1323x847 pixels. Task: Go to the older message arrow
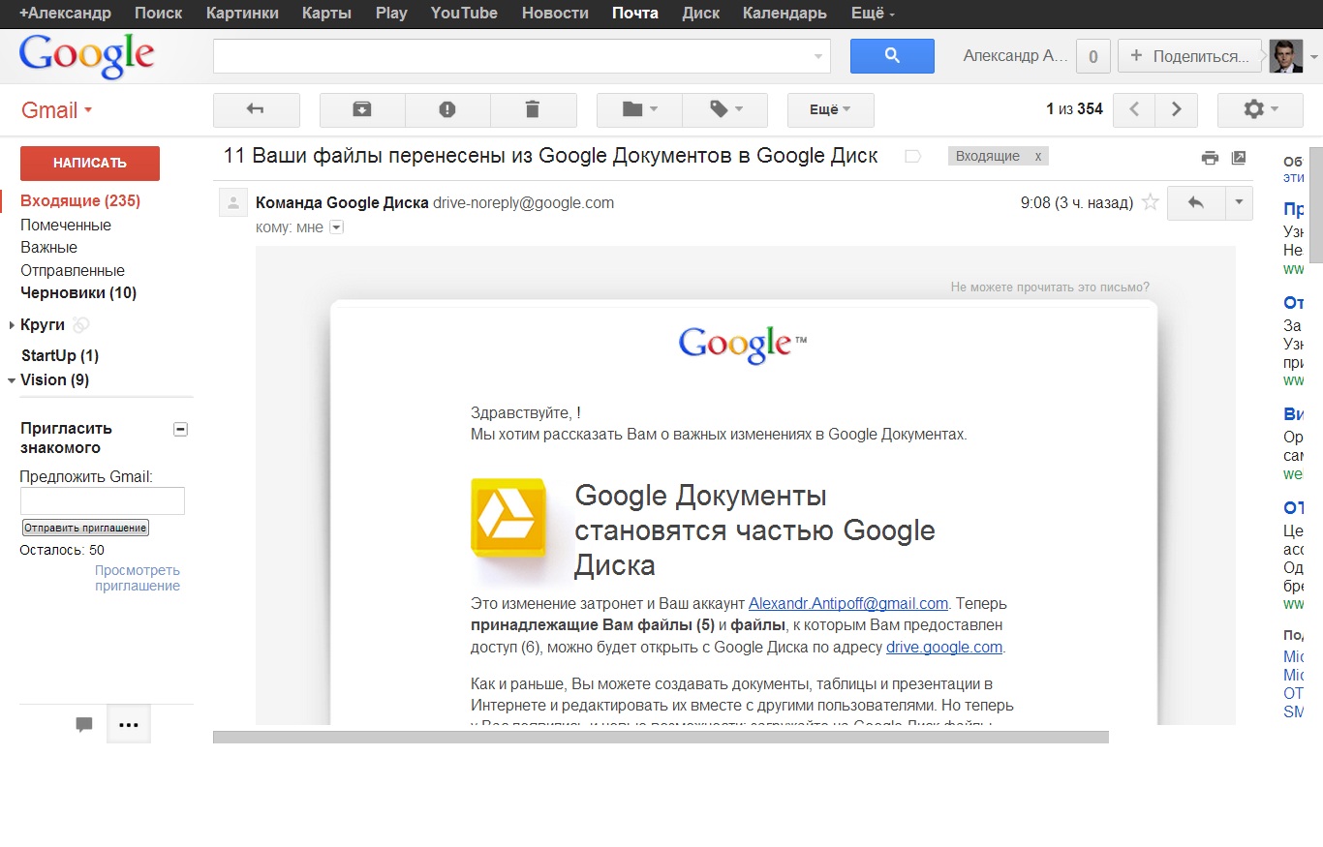(1177, 110)
